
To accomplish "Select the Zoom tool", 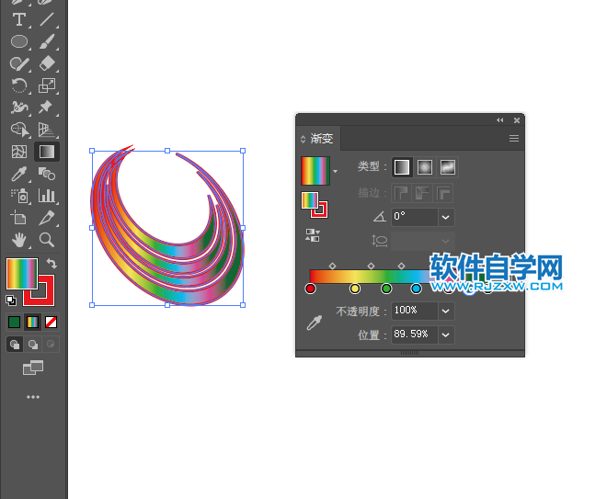I will click(47, 240).
